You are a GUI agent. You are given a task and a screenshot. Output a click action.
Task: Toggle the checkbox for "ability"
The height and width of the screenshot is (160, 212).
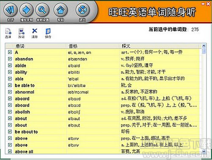10,72
